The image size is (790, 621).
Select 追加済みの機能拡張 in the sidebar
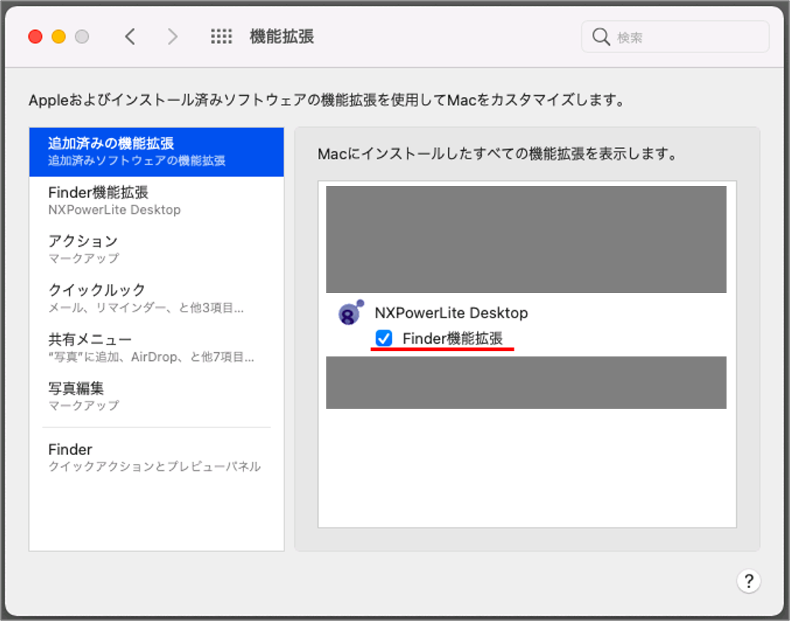pos(156,152)
